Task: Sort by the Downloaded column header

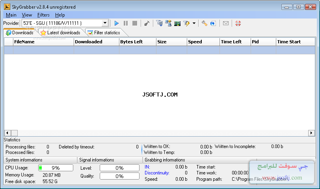Action: [96, 42]
